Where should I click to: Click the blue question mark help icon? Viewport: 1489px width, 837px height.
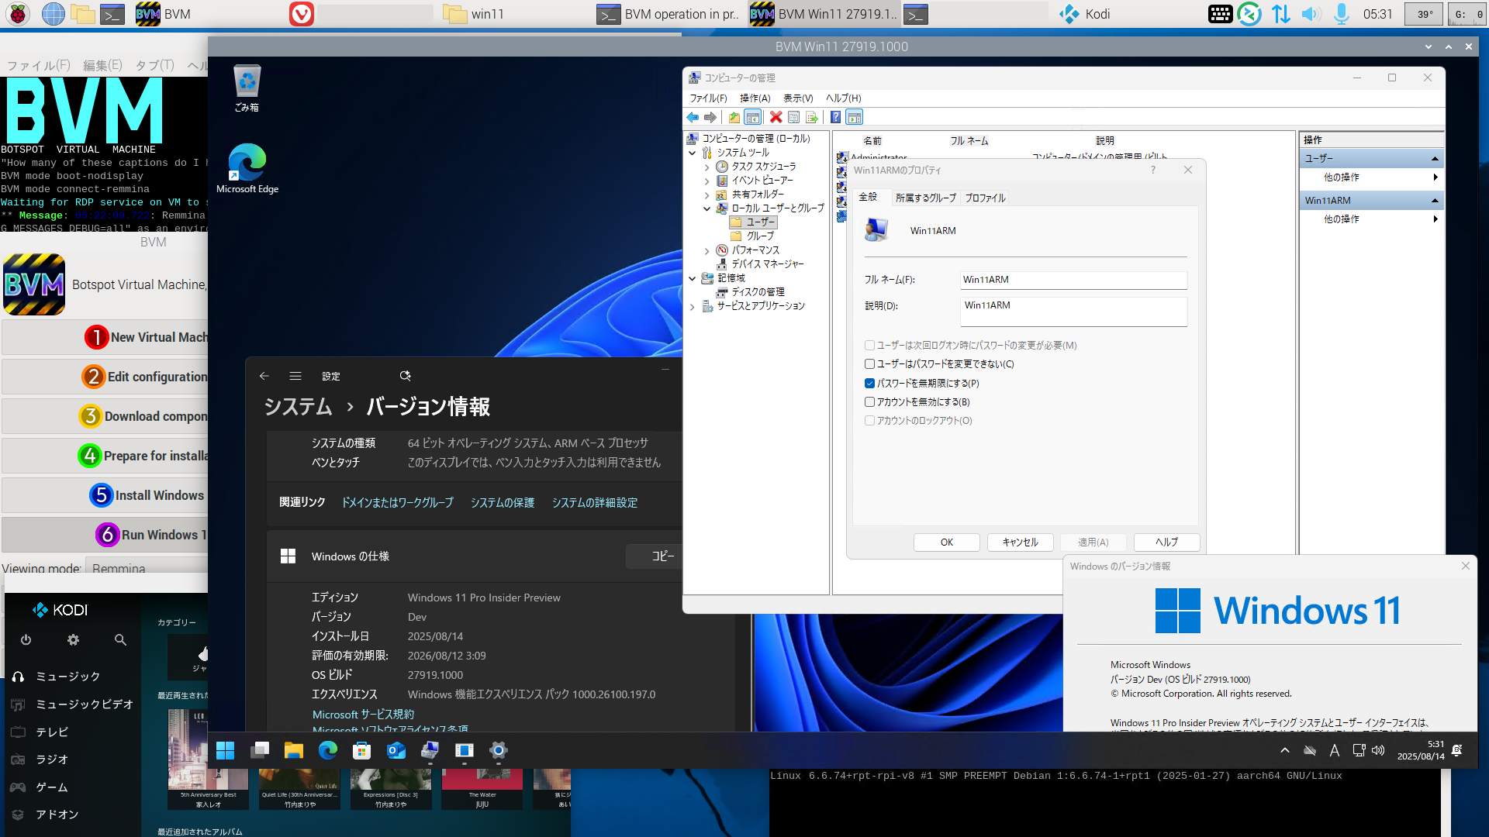pyautogui.click(x=835, y=117)
